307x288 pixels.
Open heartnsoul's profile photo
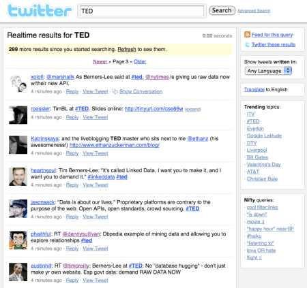[x=18, y=176]
